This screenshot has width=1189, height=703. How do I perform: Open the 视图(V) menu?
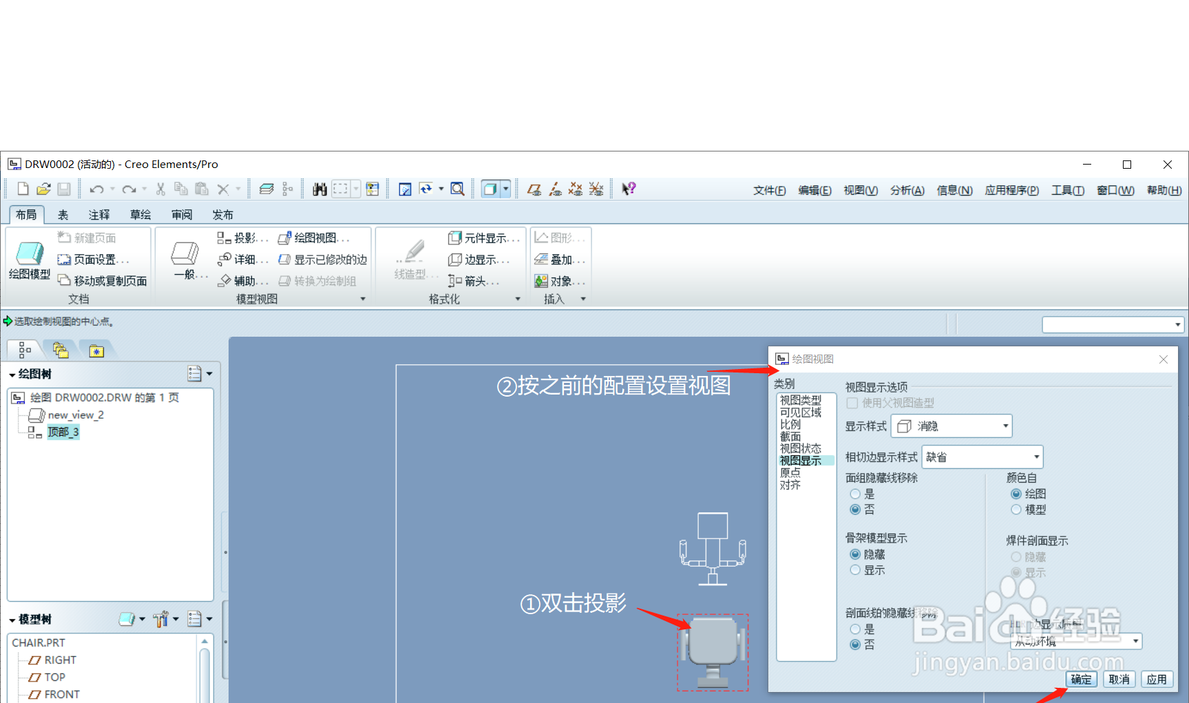point(859,190)
